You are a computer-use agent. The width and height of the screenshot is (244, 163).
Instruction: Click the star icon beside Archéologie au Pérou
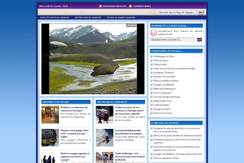point(152,56)
